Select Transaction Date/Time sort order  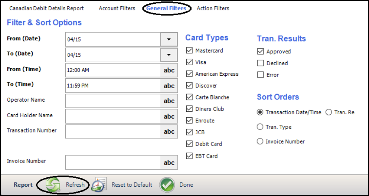260,112
